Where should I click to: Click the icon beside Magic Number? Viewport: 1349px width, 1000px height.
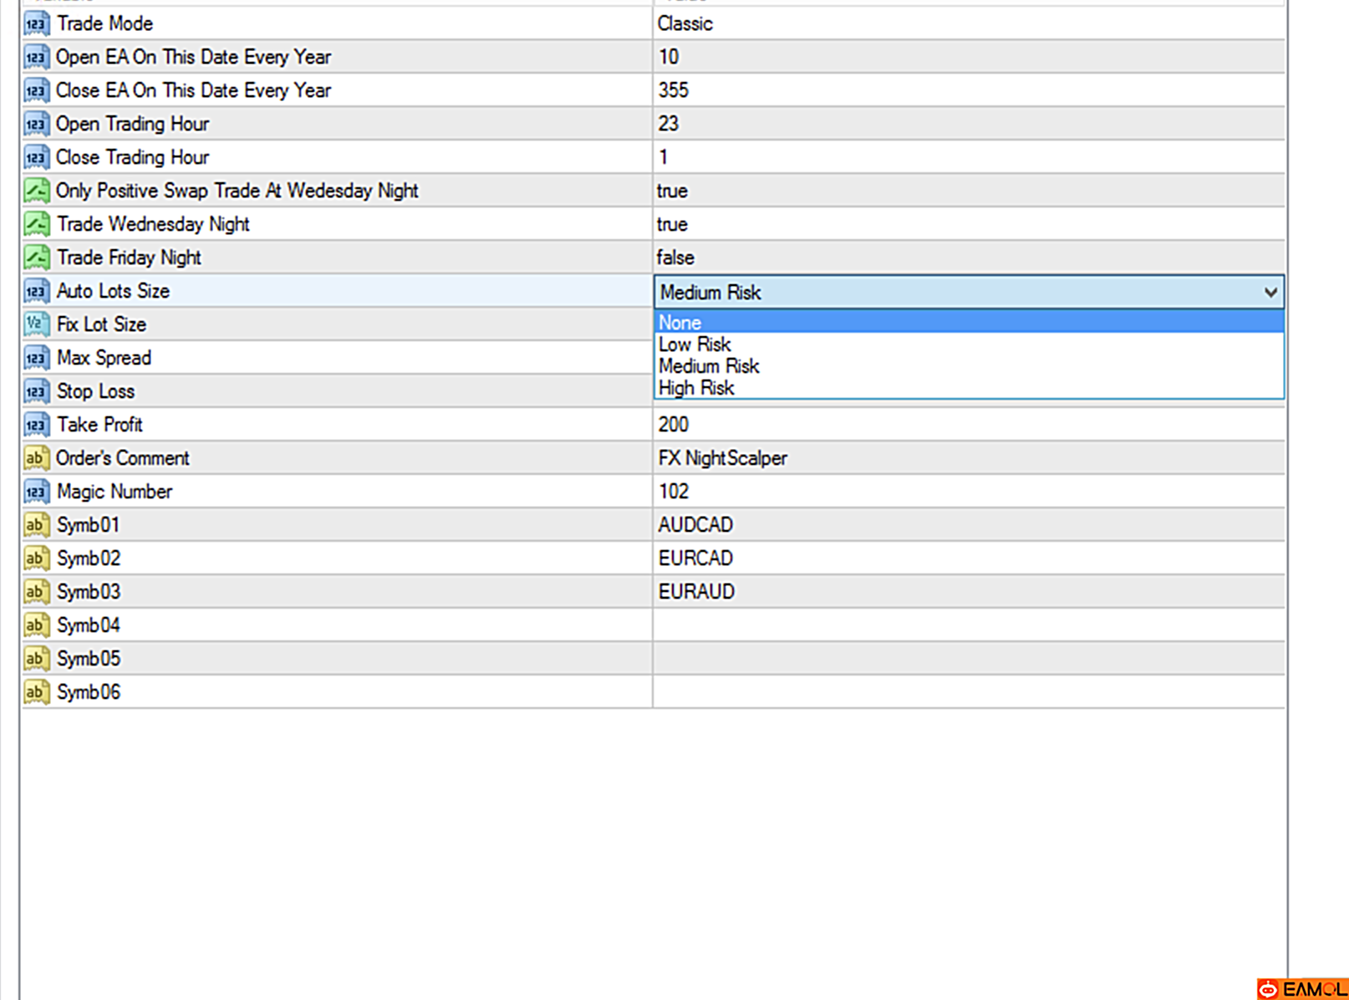tap(36, 492)
